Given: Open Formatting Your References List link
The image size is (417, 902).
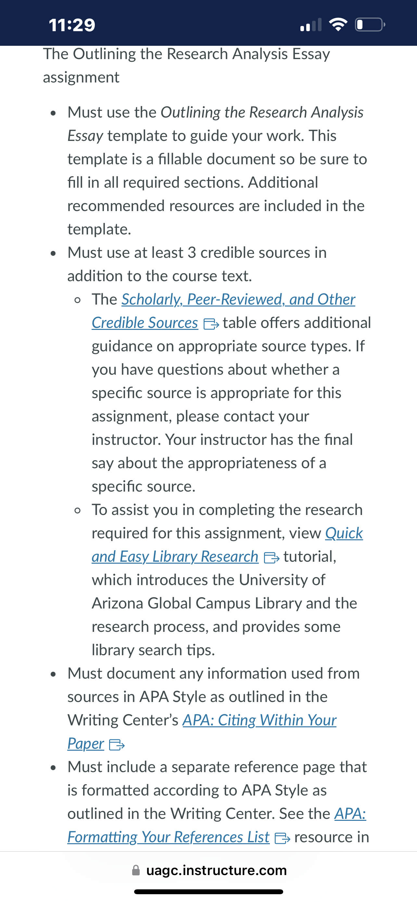Looking at the screenshot, I should coord(169,837).
